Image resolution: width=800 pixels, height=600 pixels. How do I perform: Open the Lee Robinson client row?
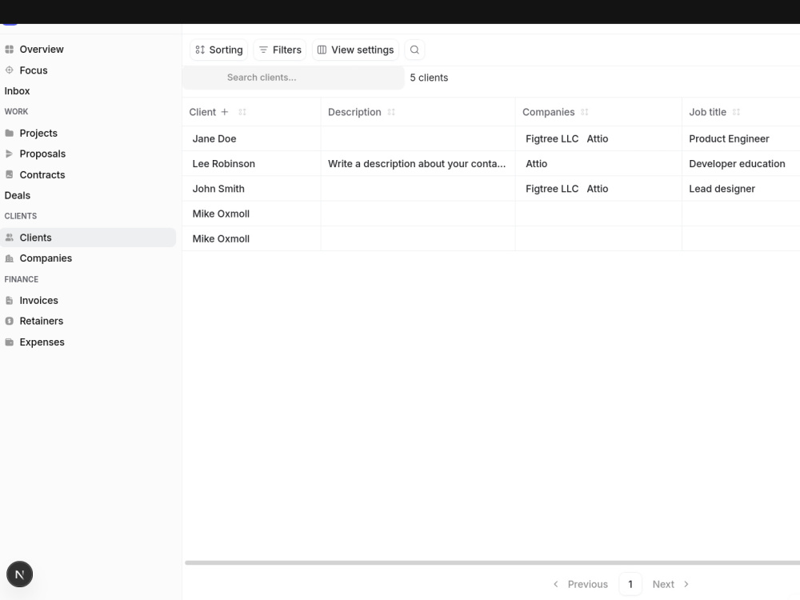[223, 164]
